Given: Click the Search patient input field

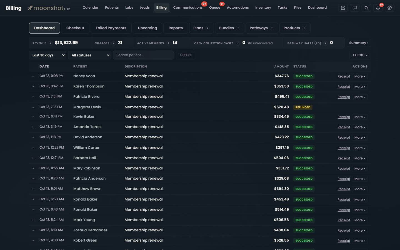Looking at the screenshot, I should [x=143, y=55].
